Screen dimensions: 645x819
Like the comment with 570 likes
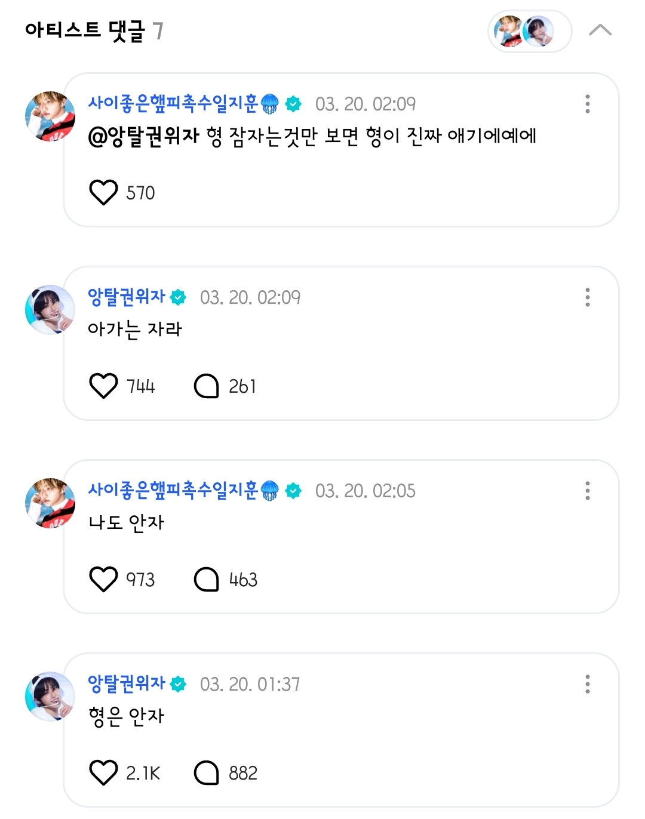[x=103, y=193]
